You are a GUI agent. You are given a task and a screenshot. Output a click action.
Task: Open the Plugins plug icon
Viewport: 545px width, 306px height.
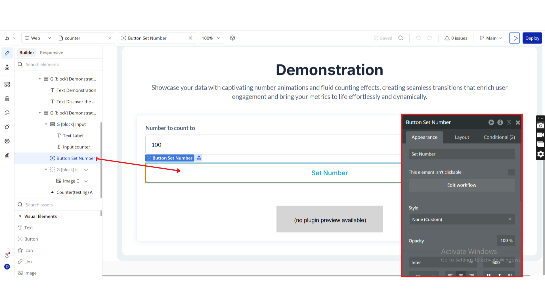point(7,127)
